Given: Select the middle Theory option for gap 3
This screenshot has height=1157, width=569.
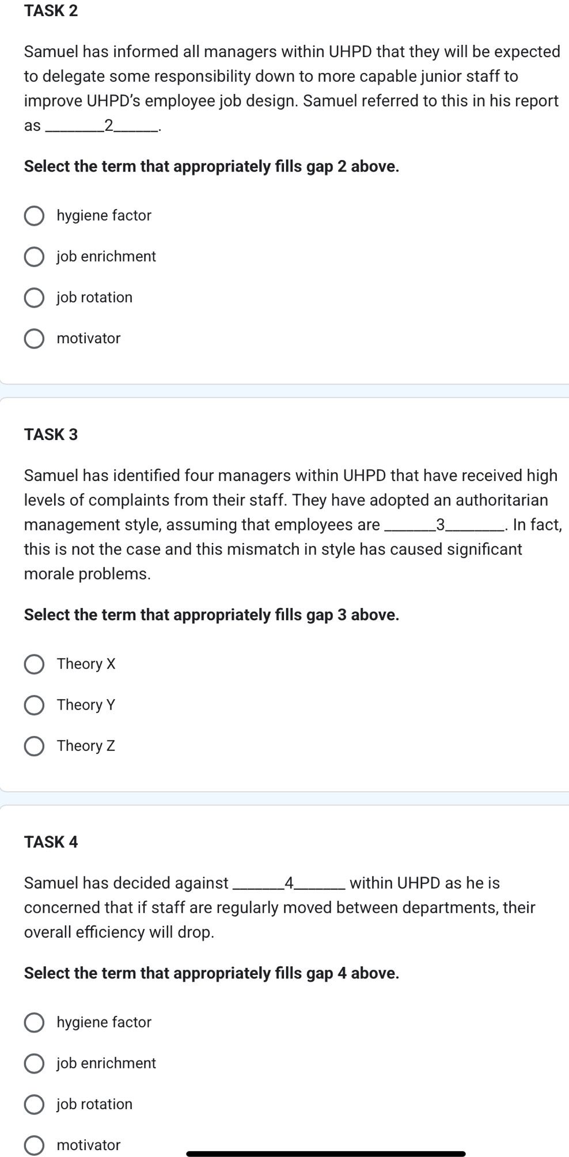Looking at the screenshot, I should coord(35,704).
